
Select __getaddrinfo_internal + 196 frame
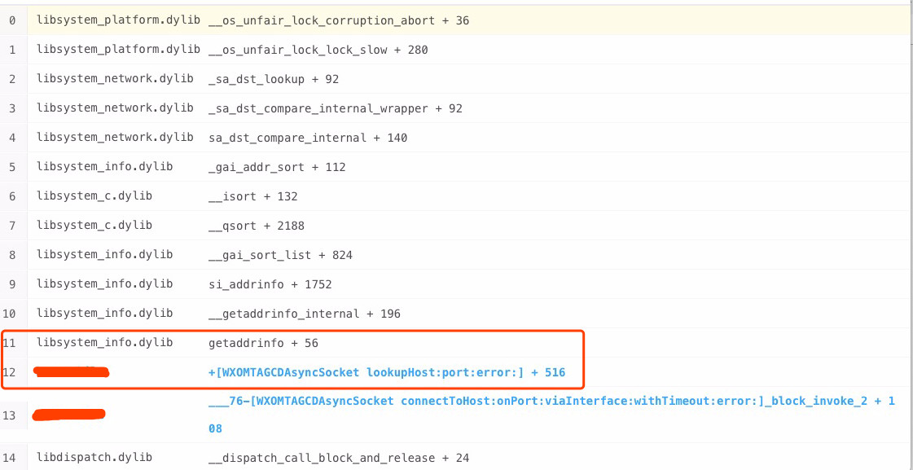coord(305,314)
